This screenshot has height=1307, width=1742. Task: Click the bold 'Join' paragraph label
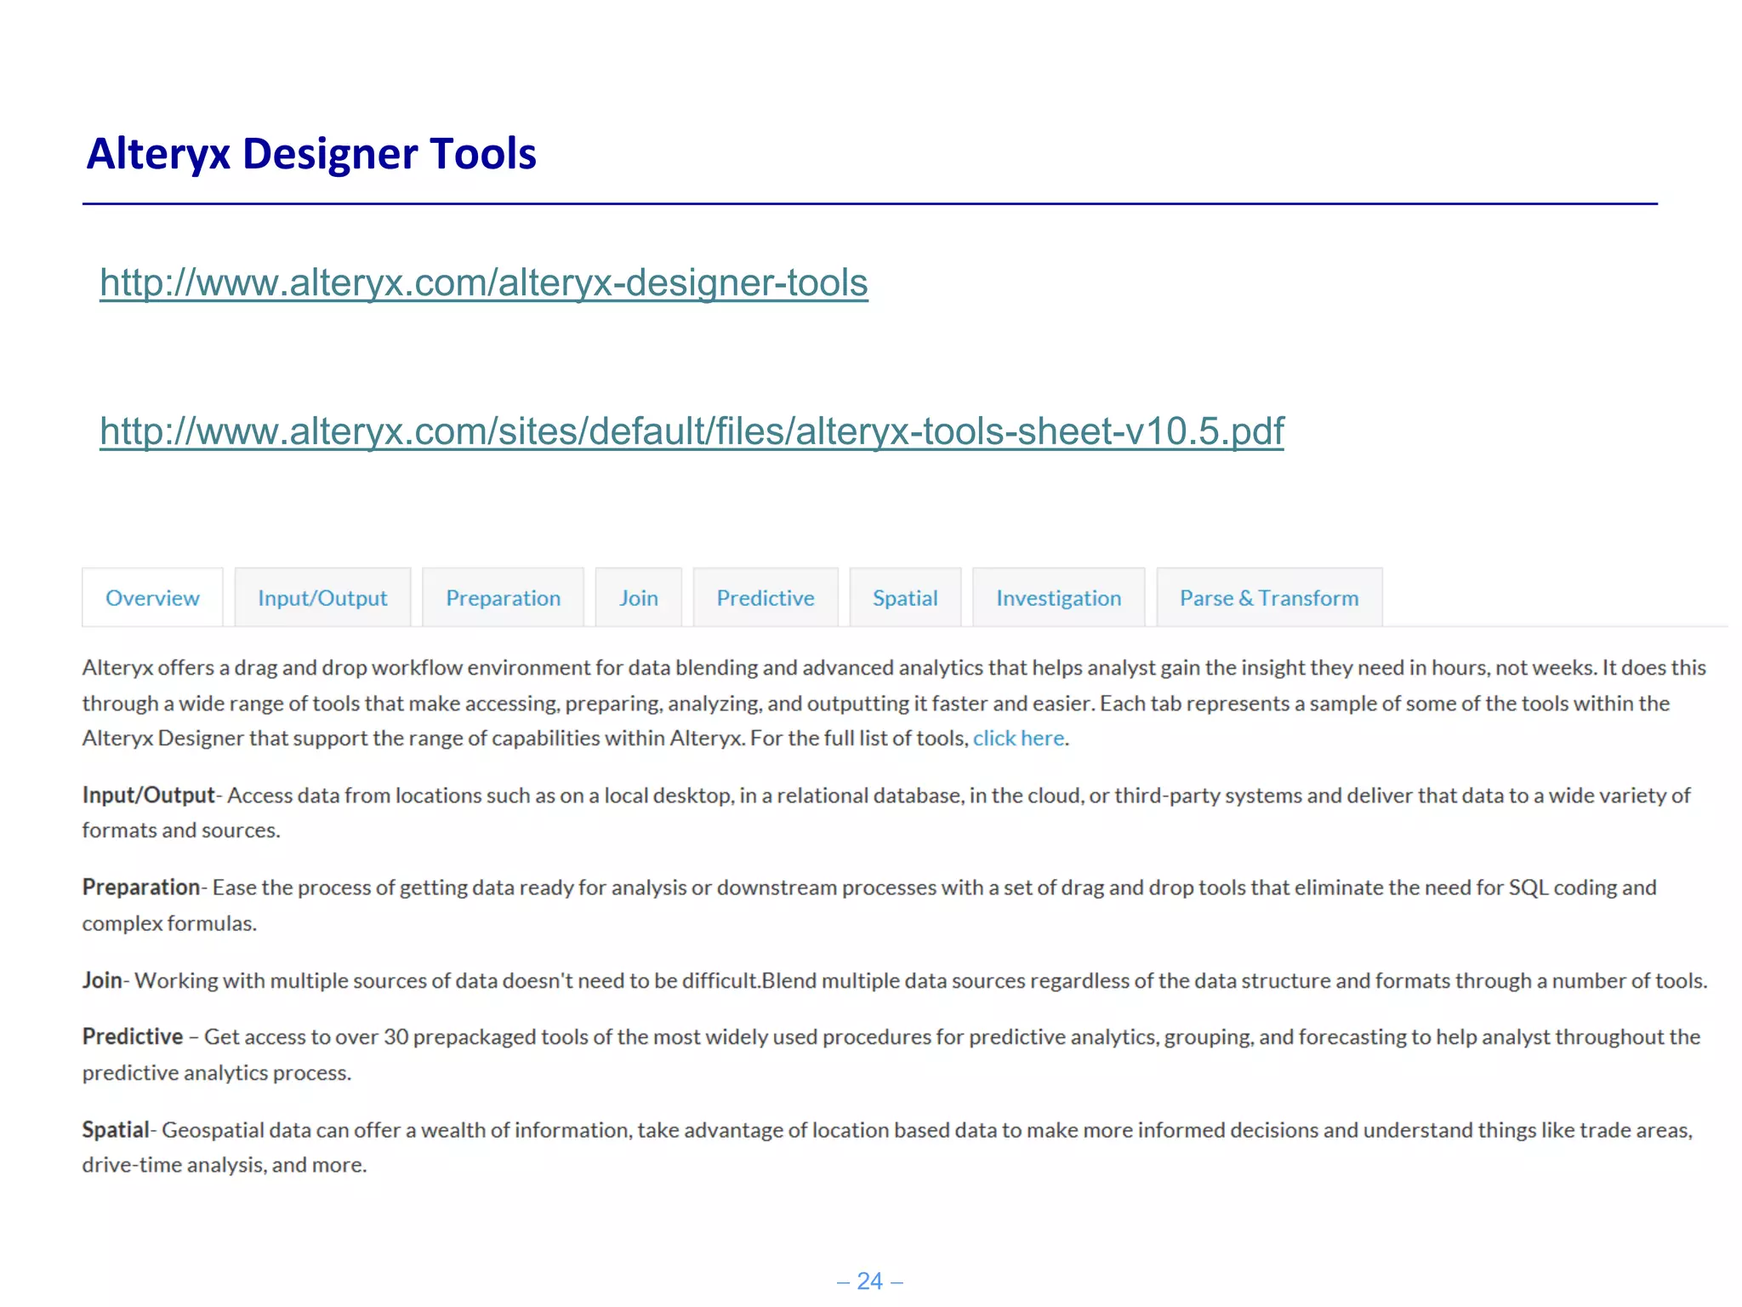click(102, 980)
